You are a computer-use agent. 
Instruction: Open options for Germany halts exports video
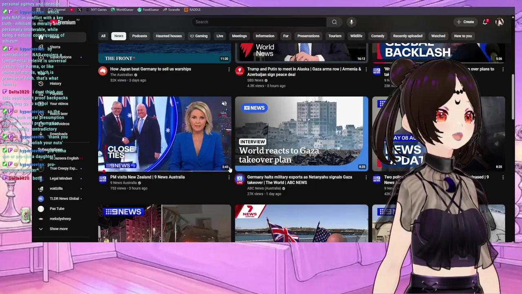(x=366, y=178)
